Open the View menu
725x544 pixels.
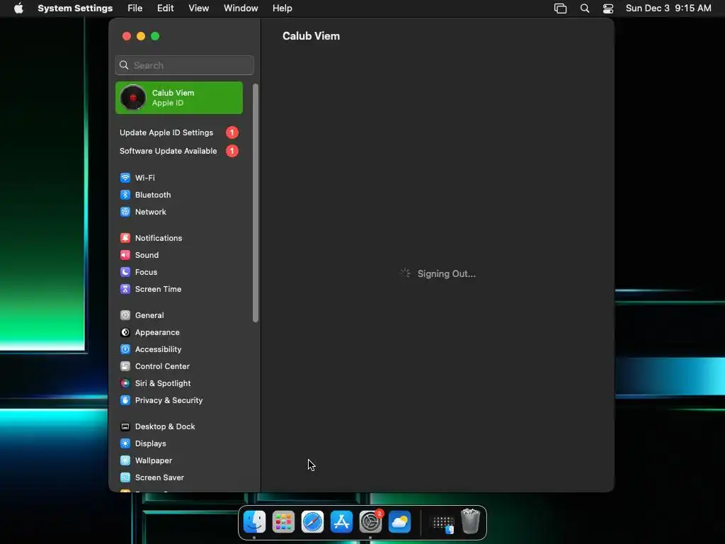[199, 8]
